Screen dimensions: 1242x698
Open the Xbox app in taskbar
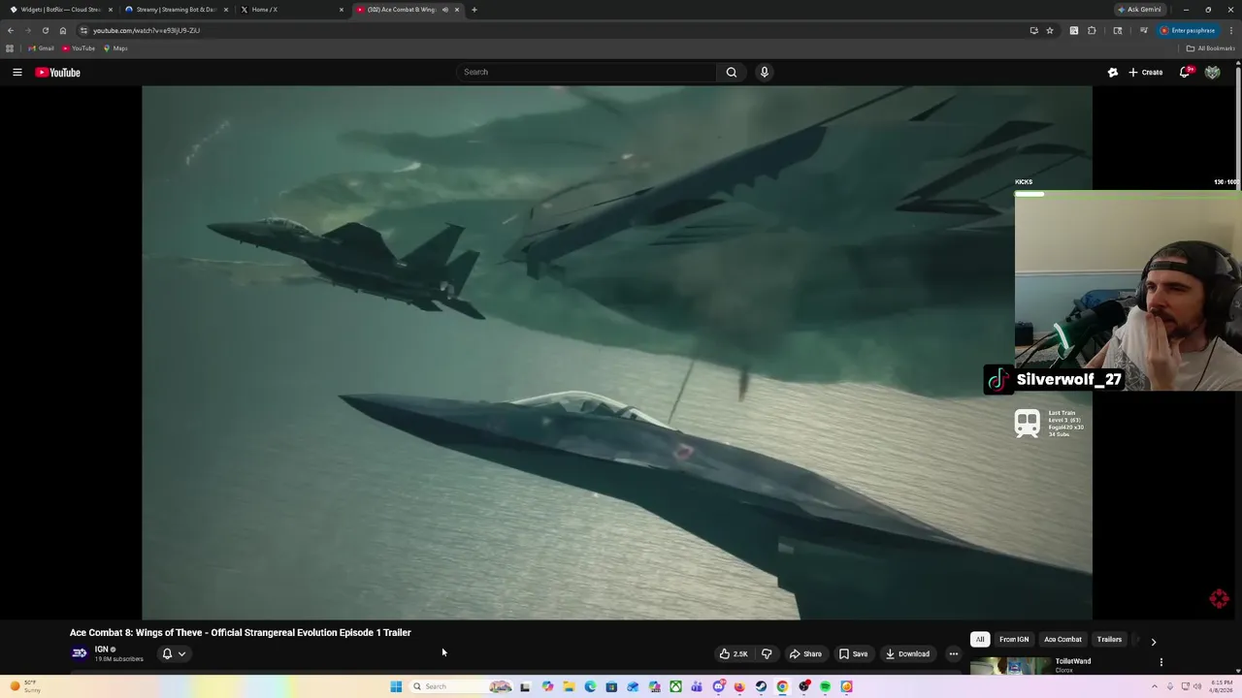[x=676, y=686]
